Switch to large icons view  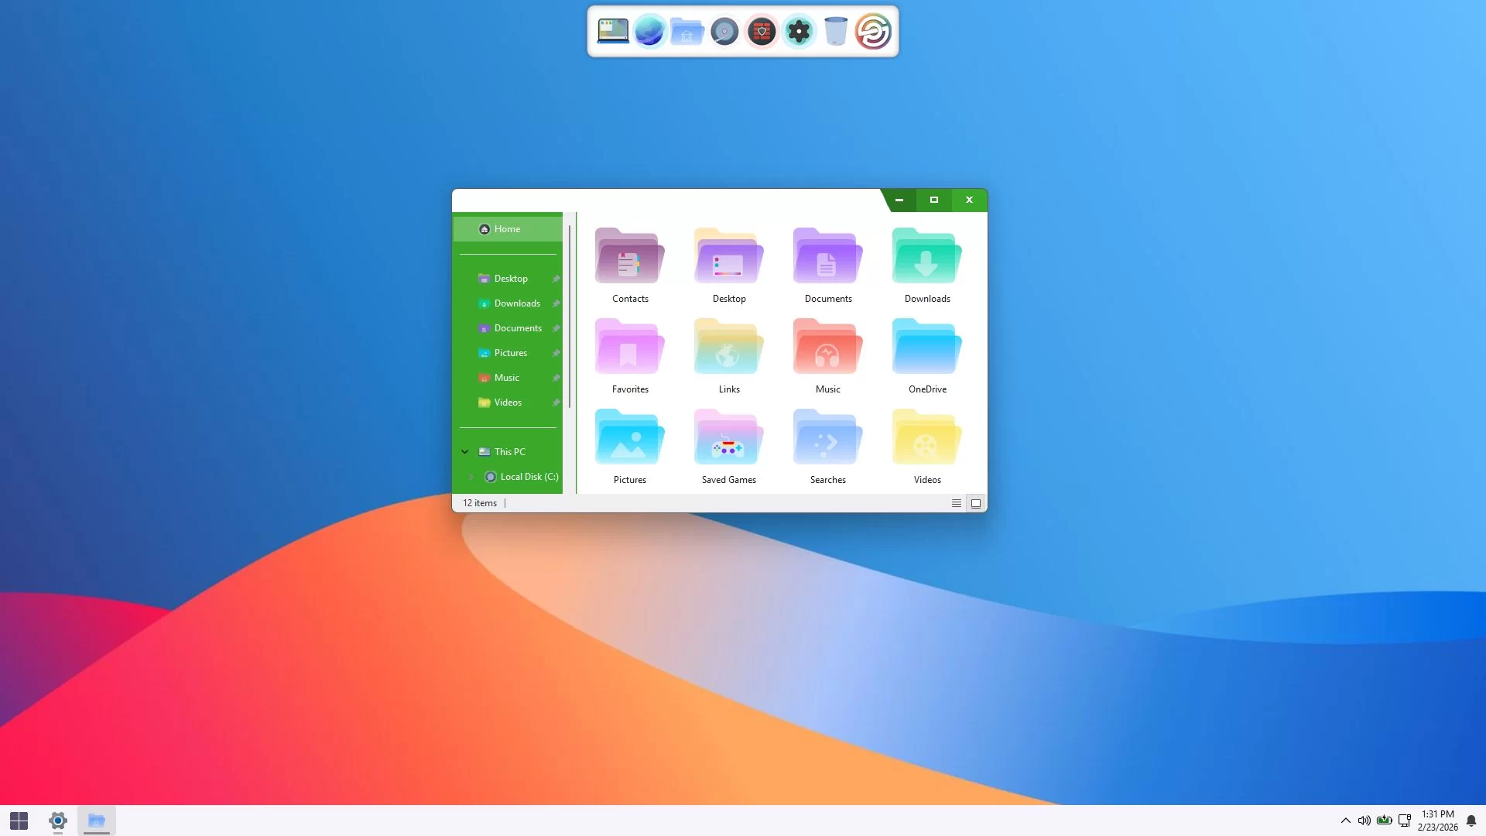pyautogui.click(x=976, y=503)
